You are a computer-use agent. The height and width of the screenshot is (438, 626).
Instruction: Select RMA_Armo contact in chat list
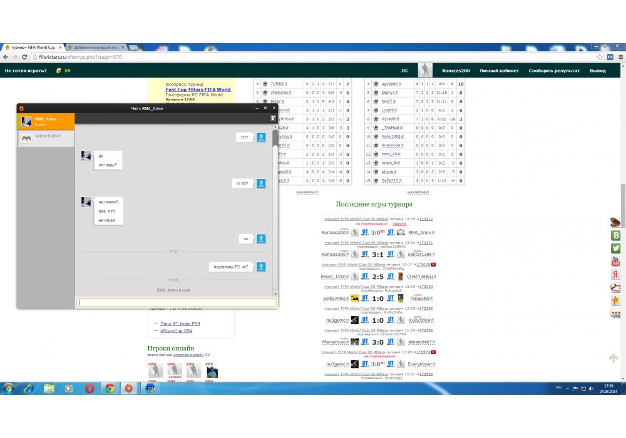[x=46, y=121]
